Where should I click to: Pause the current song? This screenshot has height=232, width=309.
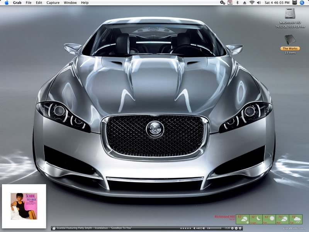pos(236,228)
